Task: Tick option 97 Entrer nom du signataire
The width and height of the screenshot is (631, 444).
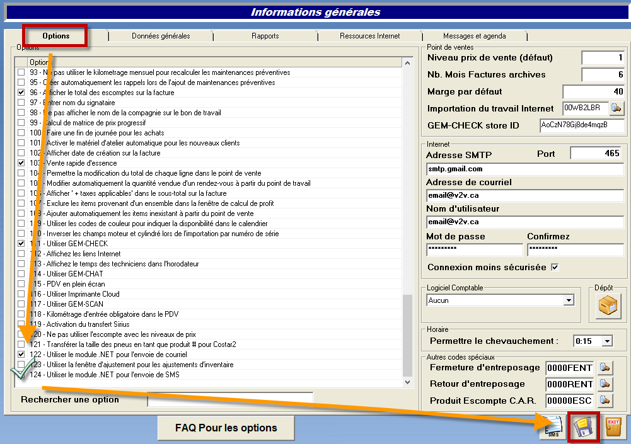Action: coord(21,103)
